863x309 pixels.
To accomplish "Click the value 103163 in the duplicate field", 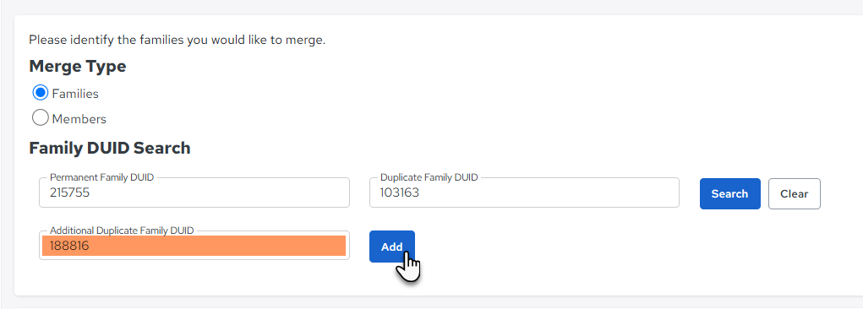I will pos(400,193).
